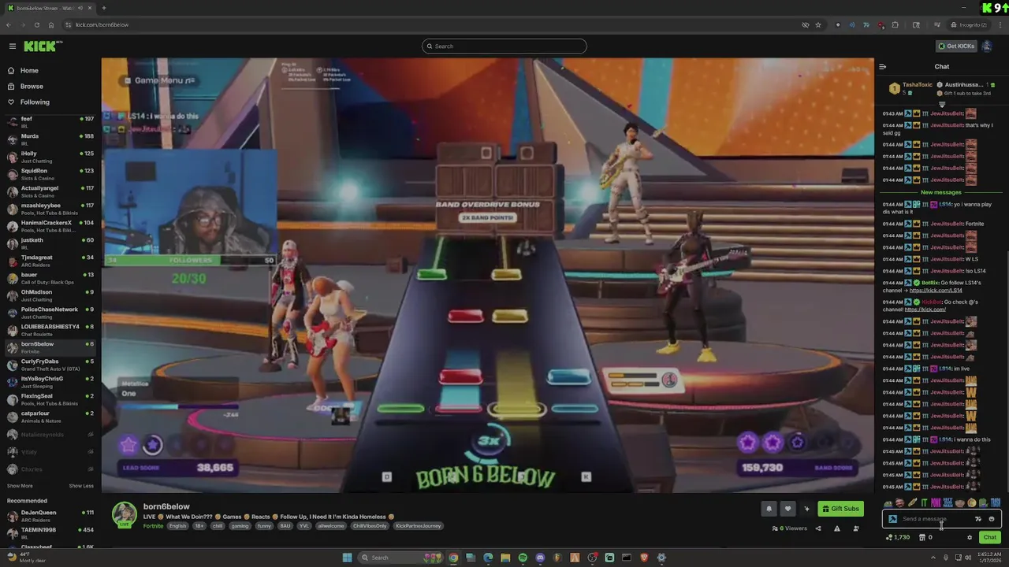Open the chat shop icon
Image resolution: width=1009 pixels, height=567 pixels.
point(922,537)
